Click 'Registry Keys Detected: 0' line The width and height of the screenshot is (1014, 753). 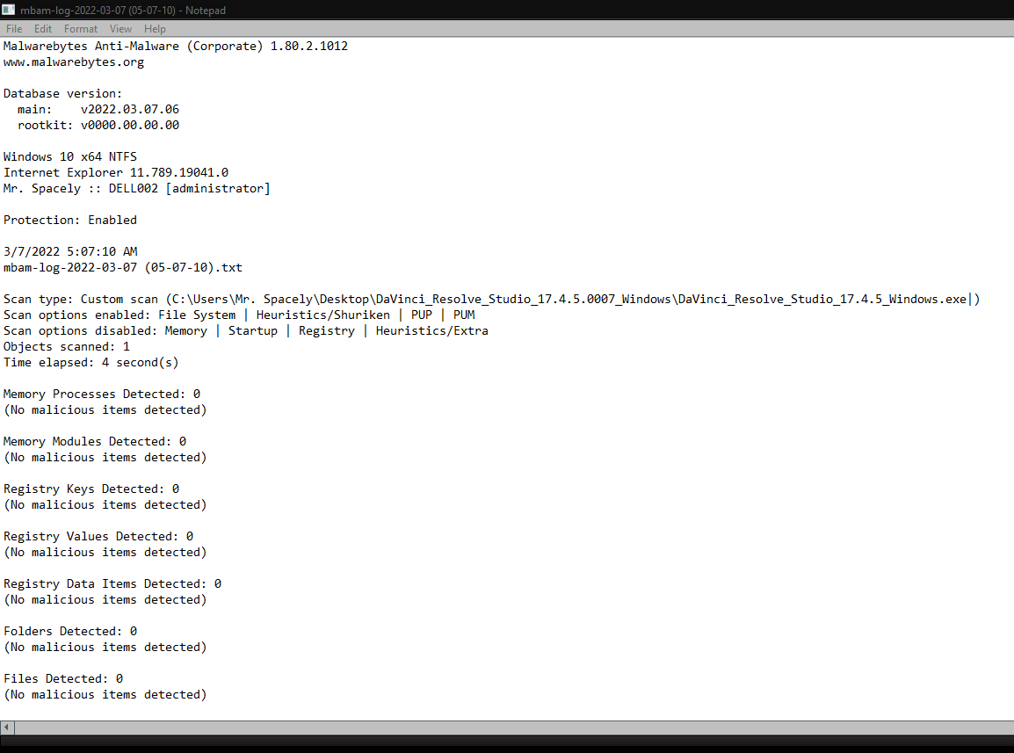pos(91,489)
